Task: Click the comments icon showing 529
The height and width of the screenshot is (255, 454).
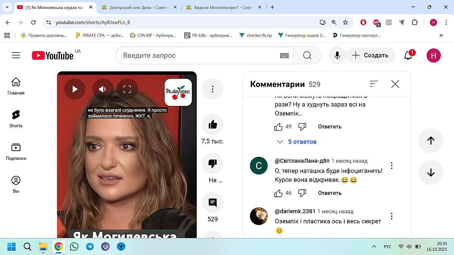Action: click(213, 202)
